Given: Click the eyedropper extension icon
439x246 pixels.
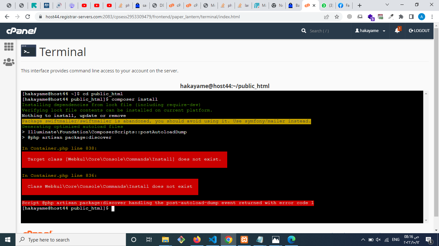Looking at the screenshot, I should tap(391, 17).
